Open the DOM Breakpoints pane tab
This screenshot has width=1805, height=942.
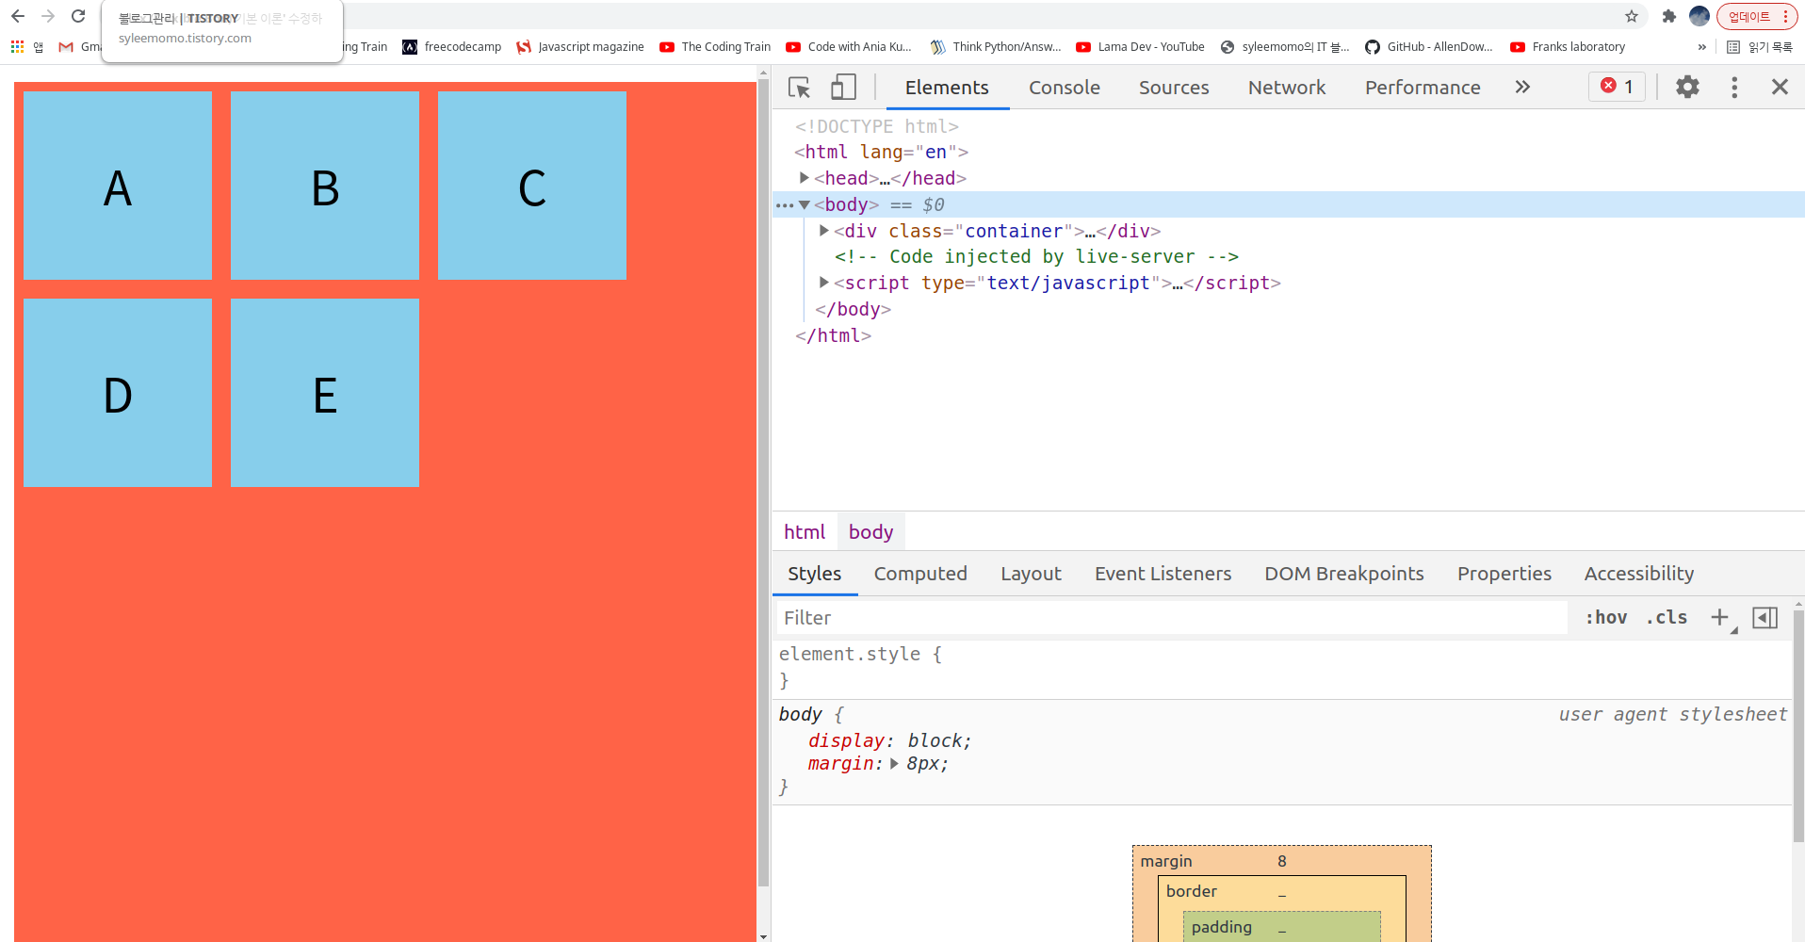1344,574
